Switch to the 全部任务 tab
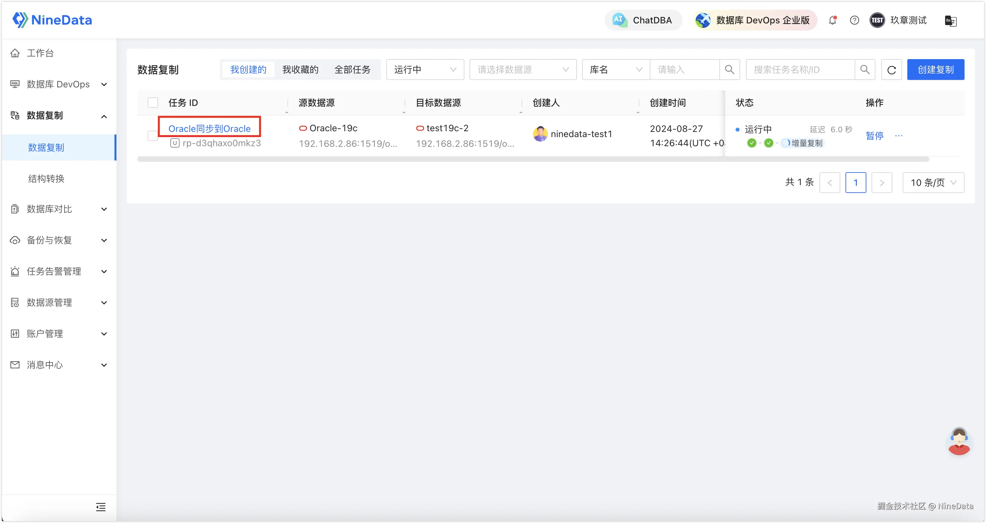Screen dimensions: 986x523 [x=352, y=70]
